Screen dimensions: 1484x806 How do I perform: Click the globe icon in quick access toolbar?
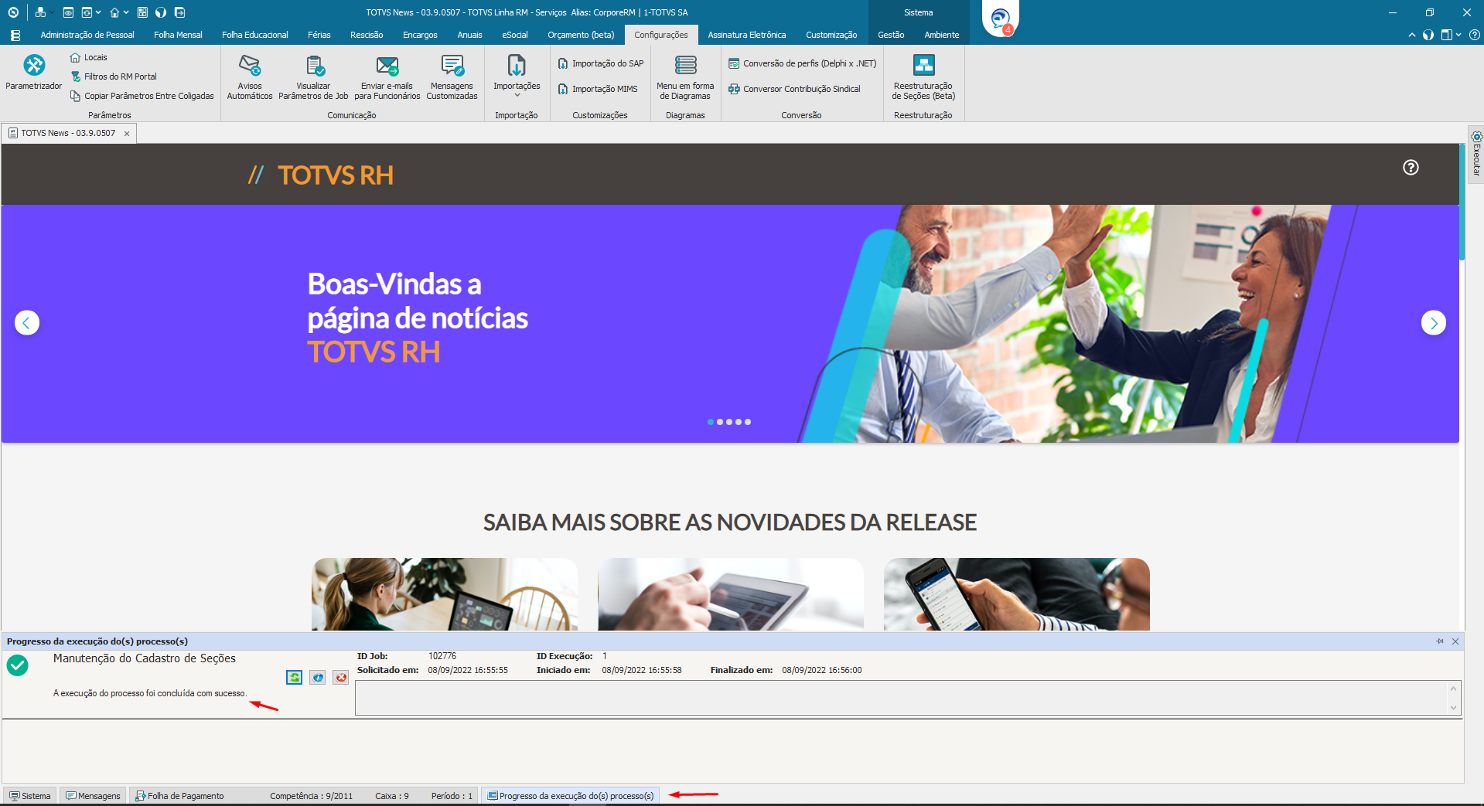(x=161, y=12)
